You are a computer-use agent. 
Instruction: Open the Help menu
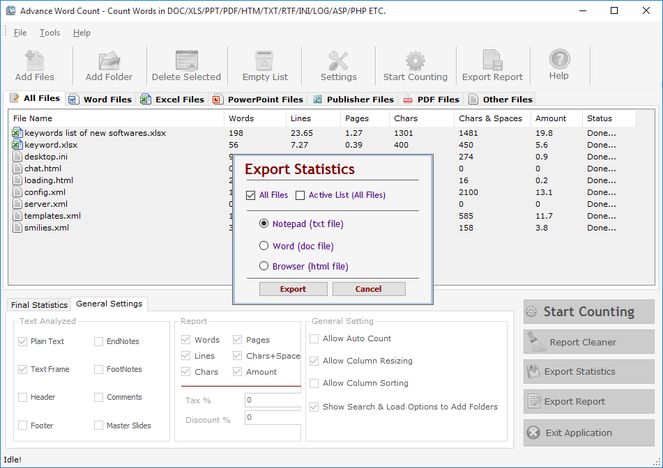(x=82, y=33)
